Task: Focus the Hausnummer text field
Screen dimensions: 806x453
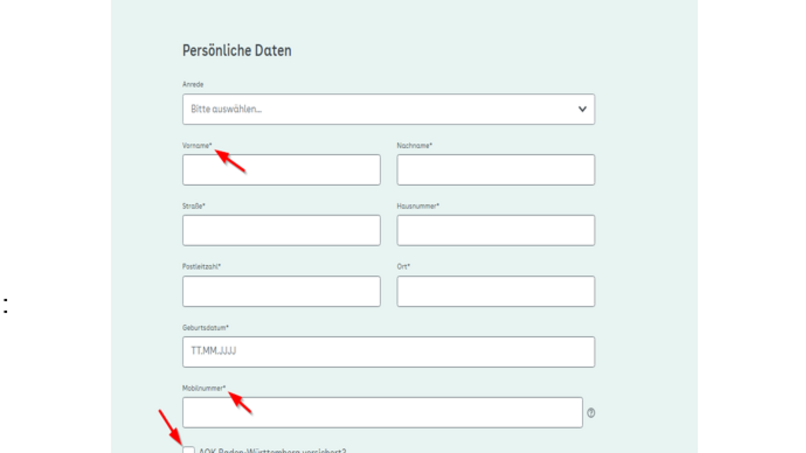Action: coord(496,231)
